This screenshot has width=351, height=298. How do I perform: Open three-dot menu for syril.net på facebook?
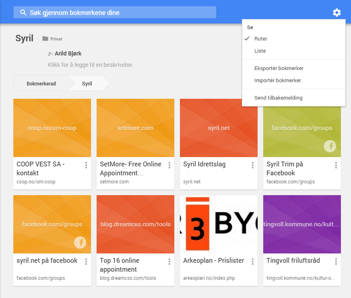pos(86,262)
